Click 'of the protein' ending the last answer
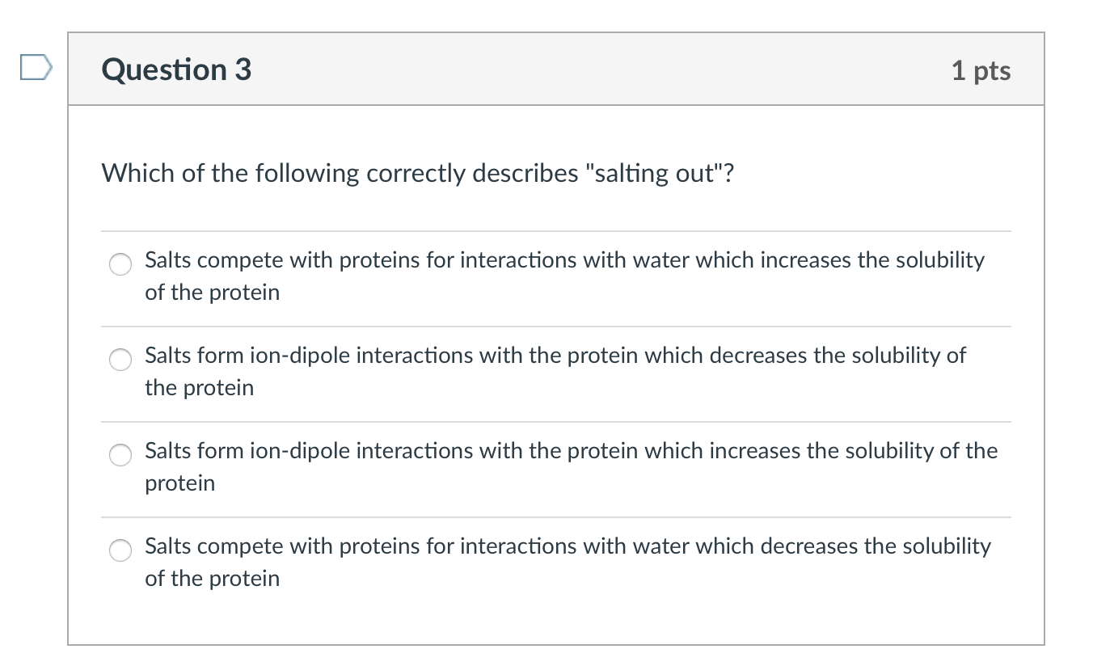This screenshot has width=1093, height=666. click(x=212, y=579)
